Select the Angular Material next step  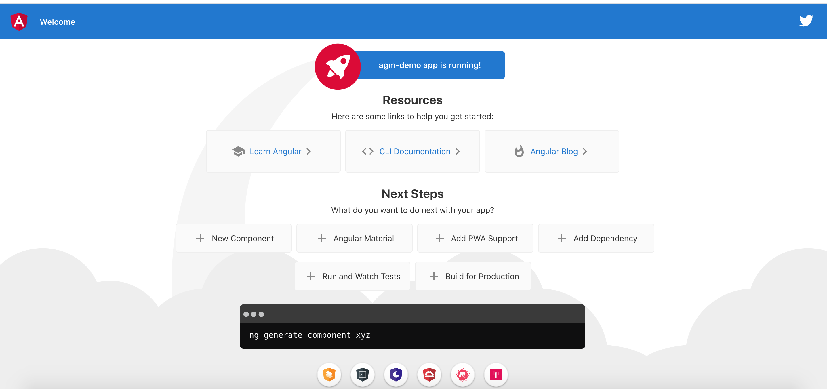pos(354,238)
